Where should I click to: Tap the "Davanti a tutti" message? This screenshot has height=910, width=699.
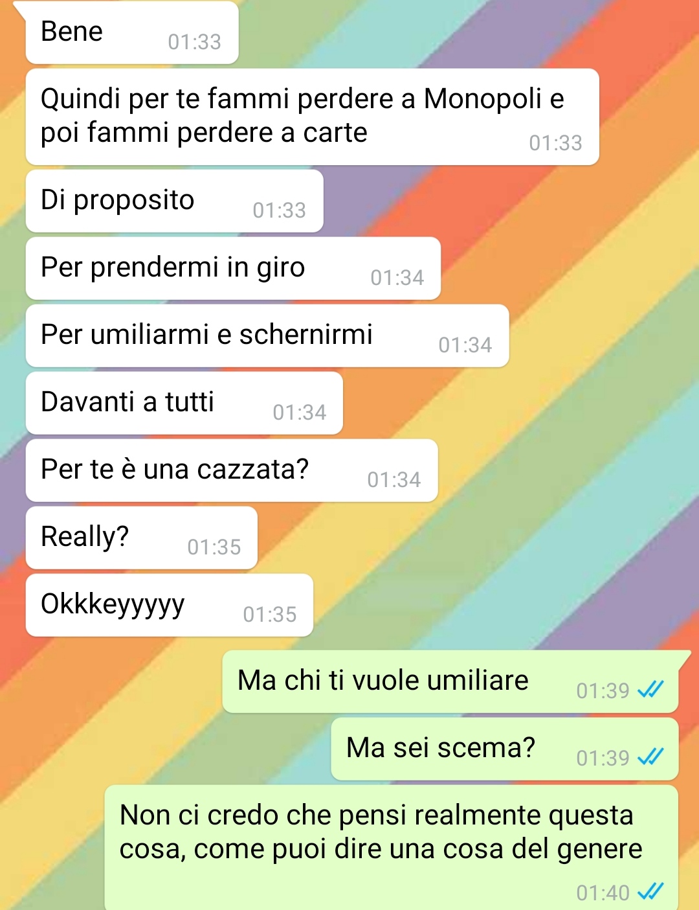point(184,403)
